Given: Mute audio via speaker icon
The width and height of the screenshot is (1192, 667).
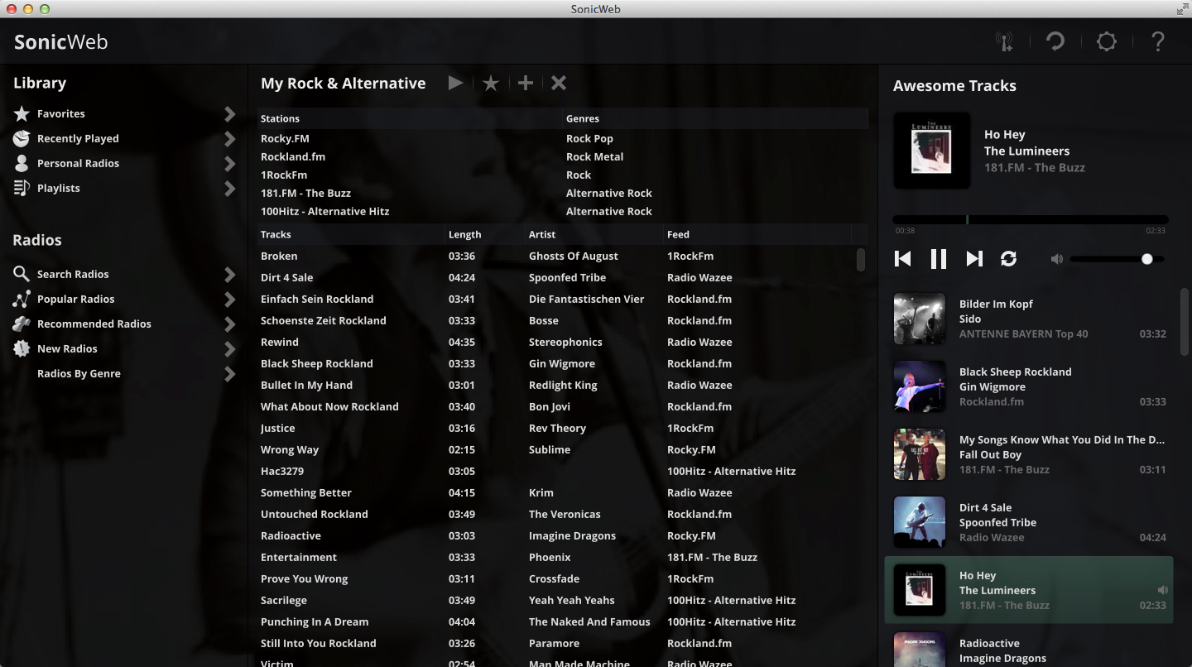Looking at the screenshot, I should pos(1056,259).
